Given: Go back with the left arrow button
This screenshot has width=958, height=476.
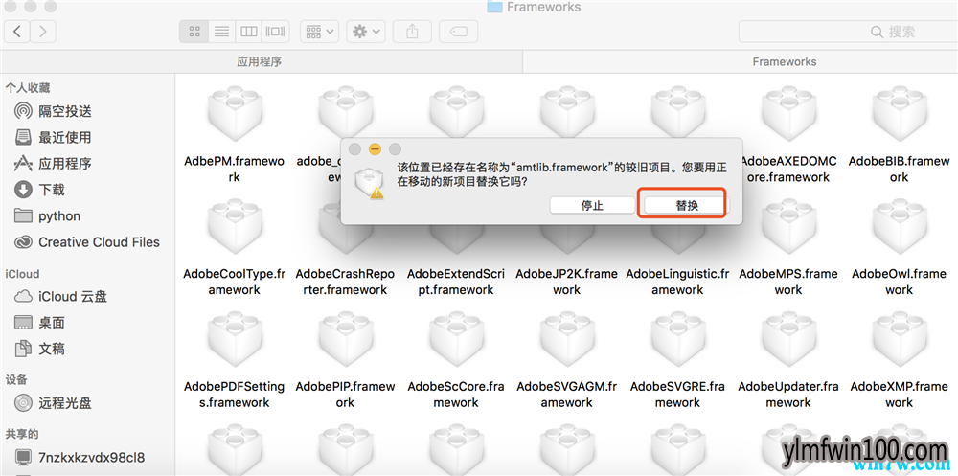Looking at the screenshot, I should click(17, 32).
